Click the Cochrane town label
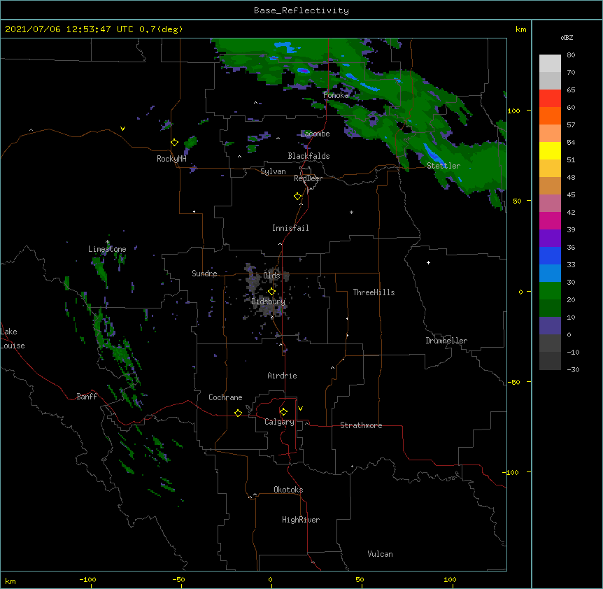 point(225,397)
